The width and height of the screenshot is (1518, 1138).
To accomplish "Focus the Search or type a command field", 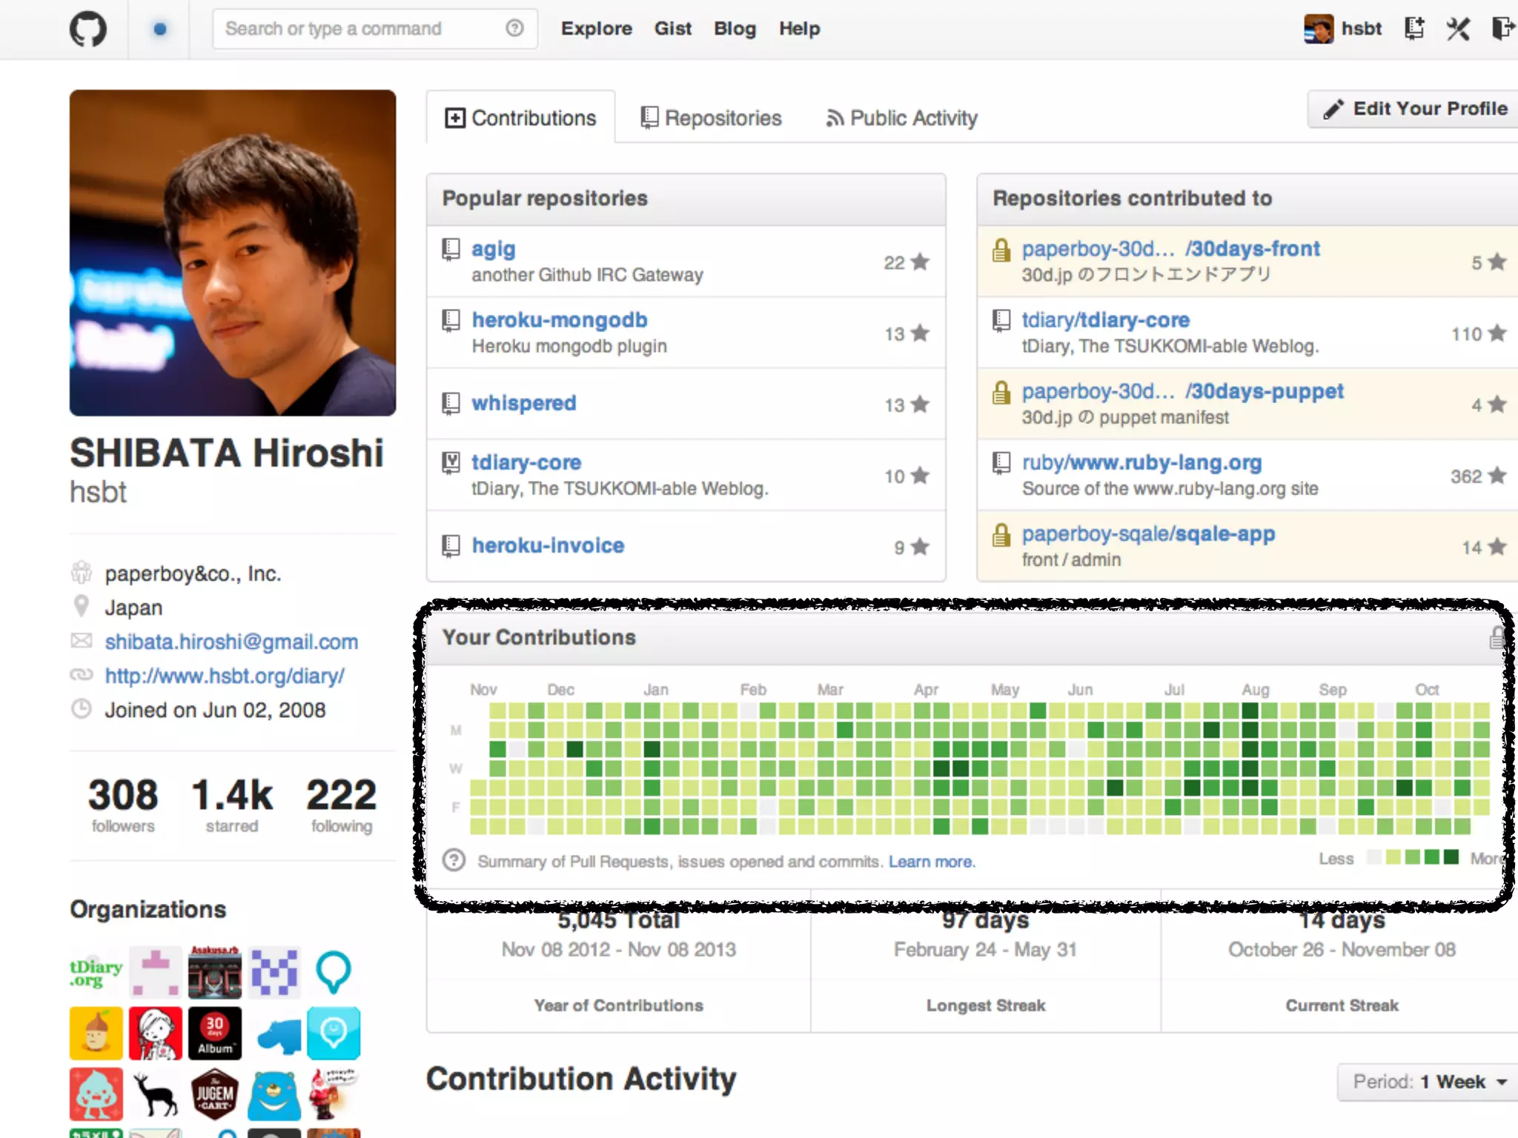I will 356,29.
